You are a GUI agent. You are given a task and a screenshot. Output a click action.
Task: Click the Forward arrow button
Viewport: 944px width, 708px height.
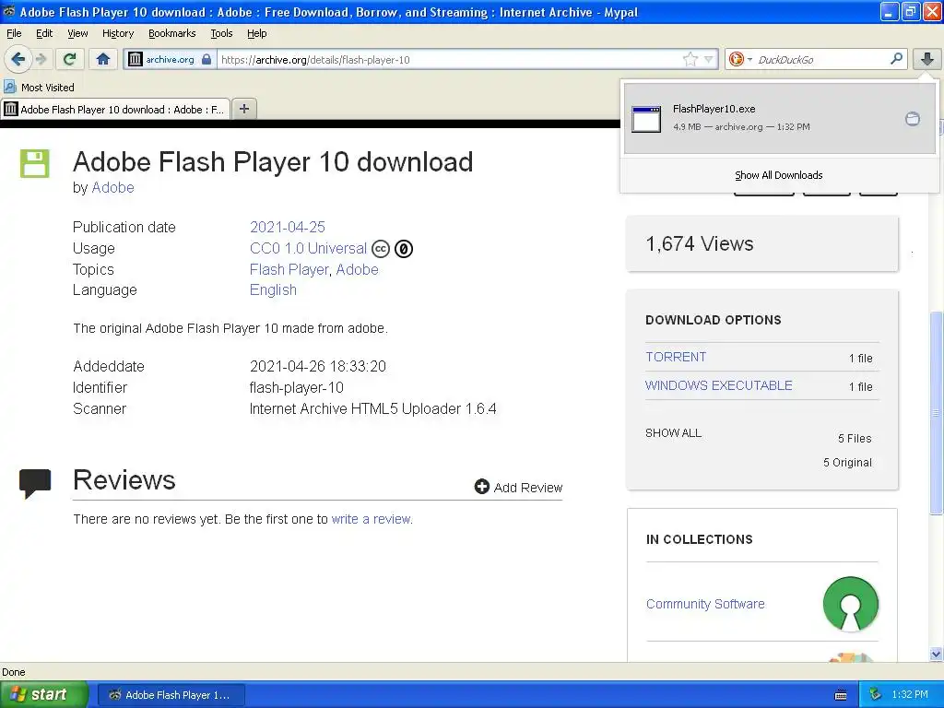(x=41, y=59)
